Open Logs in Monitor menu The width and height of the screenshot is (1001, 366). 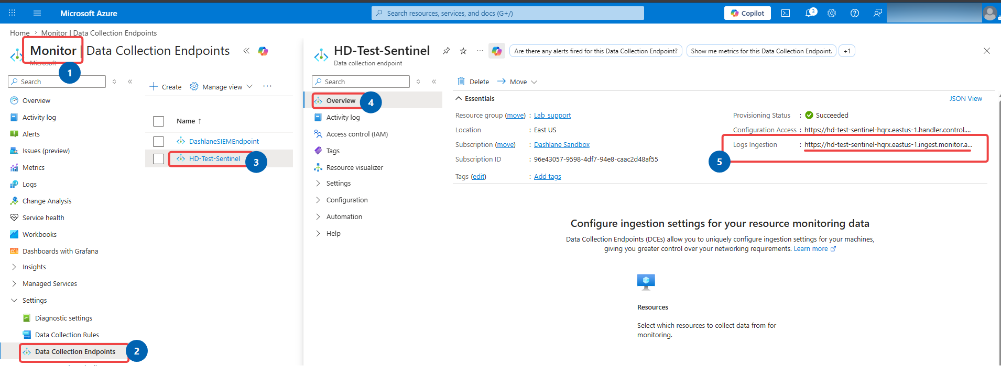(29, 184)
